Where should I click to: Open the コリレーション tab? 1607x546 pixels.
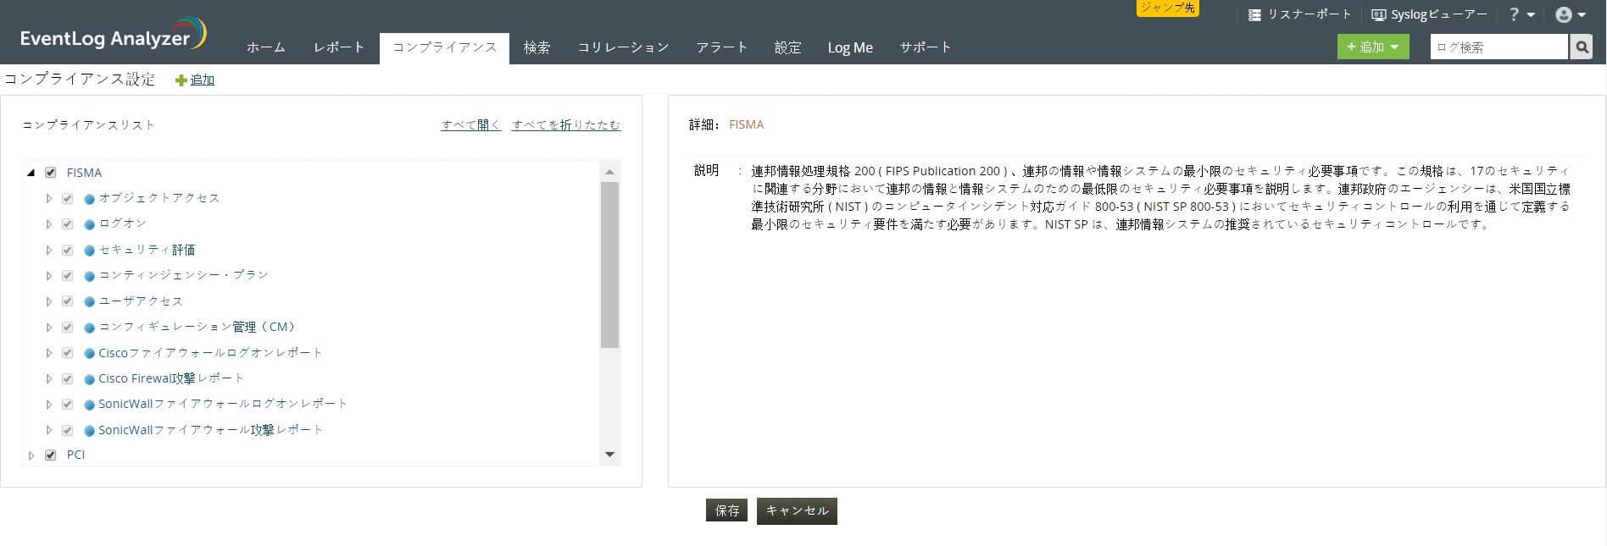point(624,48)
